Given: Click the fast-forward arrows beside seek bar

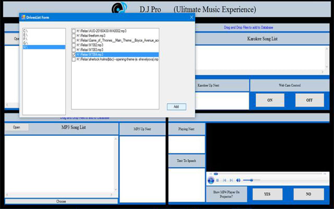Looking at the screenshot, I should [325, 174].
